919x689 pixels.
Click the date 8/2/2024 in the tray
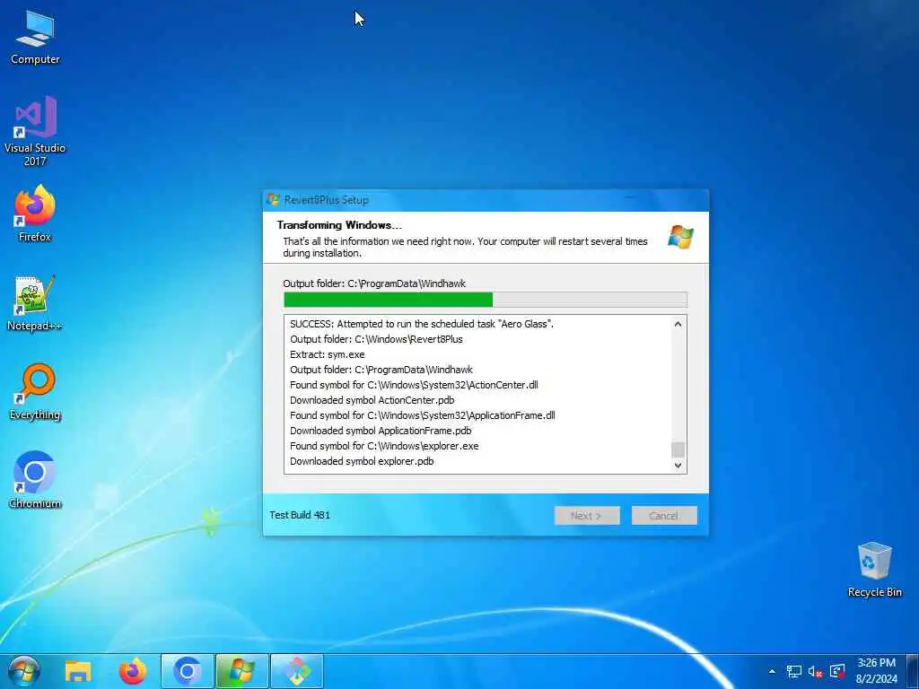click(x=876, y=679)
